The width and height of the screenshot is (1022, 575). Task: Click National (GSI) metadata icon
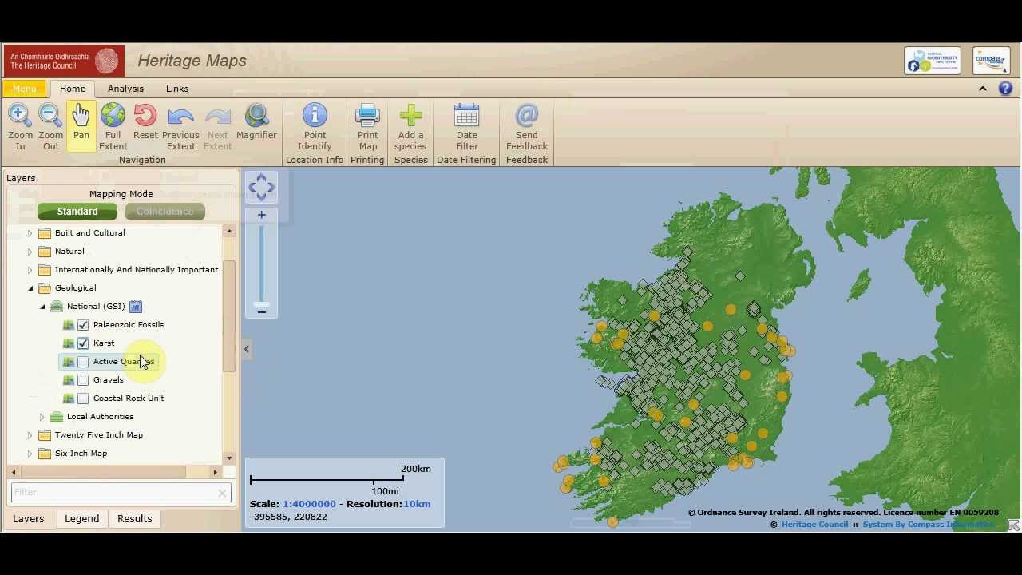[x=136, y=307]
